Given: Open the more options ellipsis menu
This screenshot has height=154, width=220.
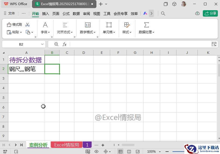Looking at the screenshot, I should (24, 13).
